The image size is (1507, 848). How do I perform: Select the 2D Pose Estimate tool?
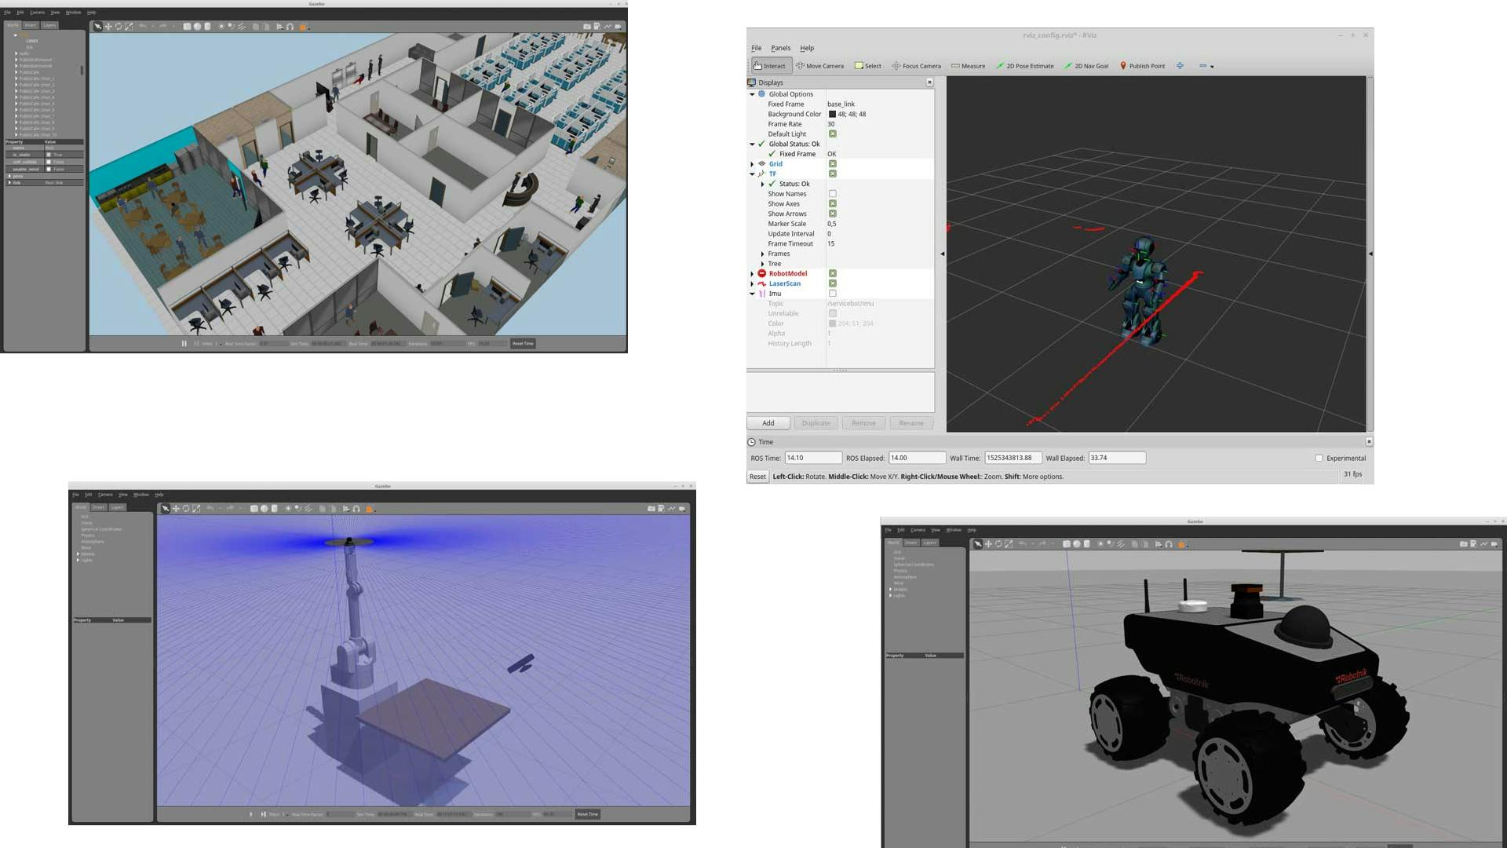point(1025,66)
